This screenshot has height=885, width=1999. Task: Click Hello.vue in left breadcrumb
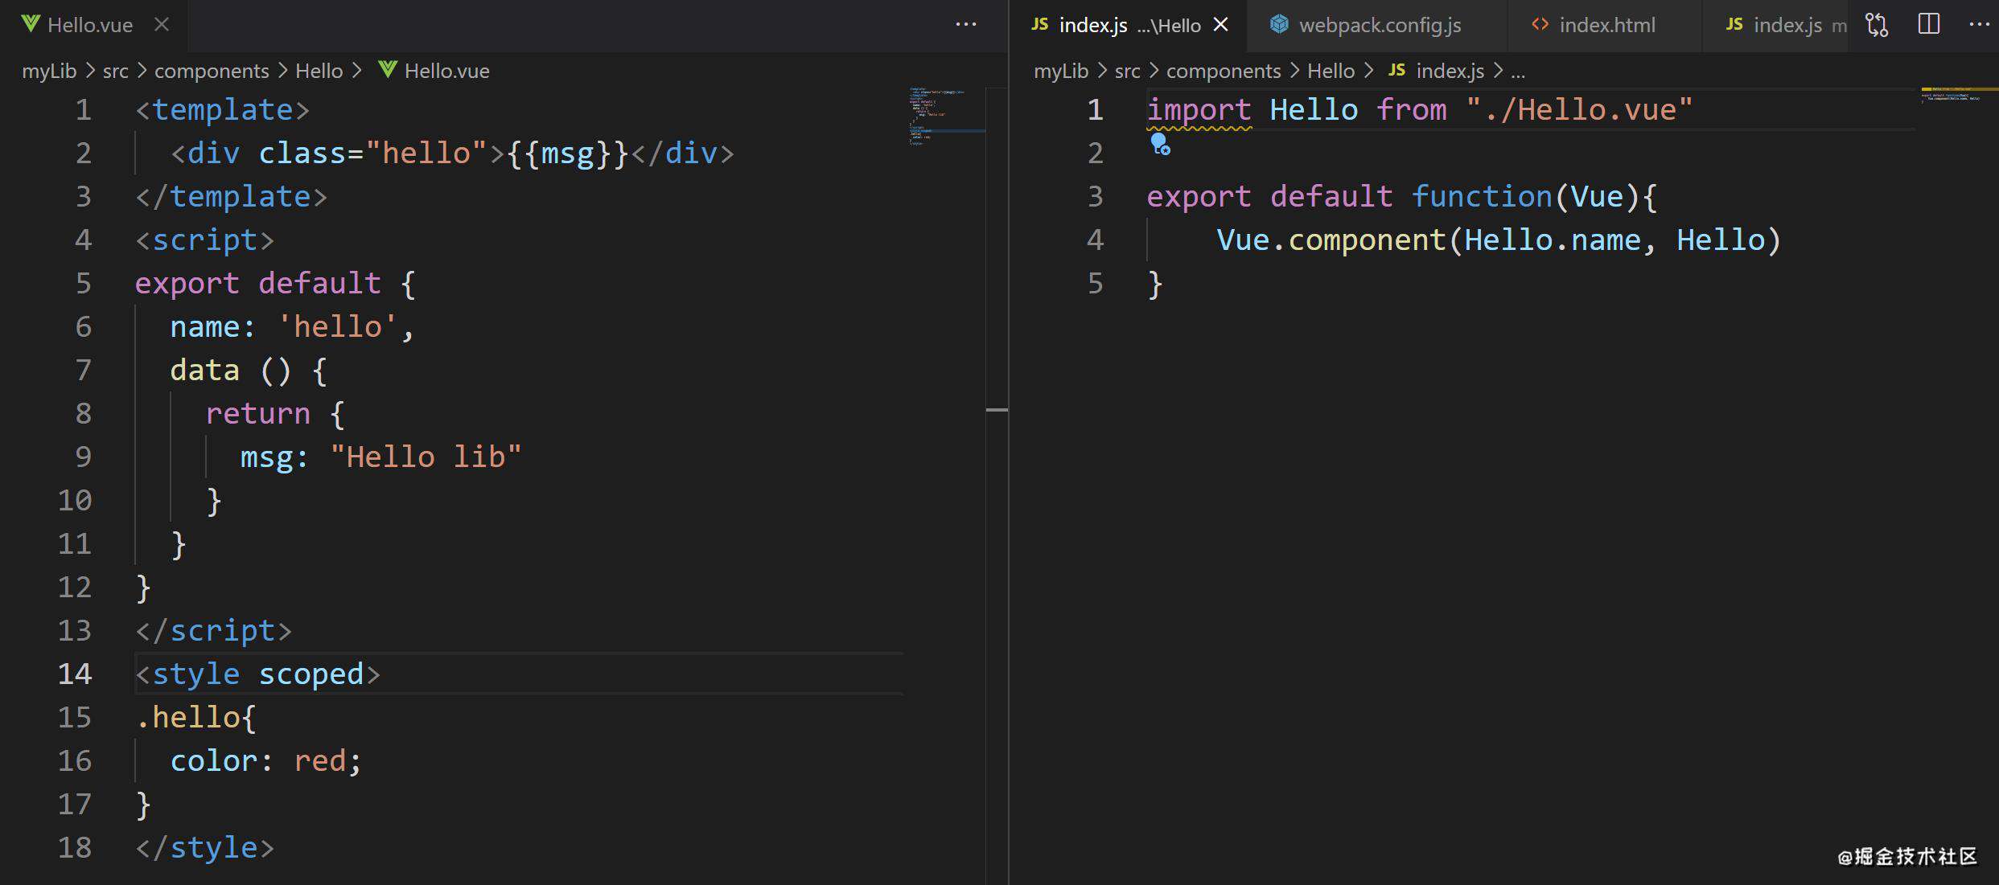(446, 71)
